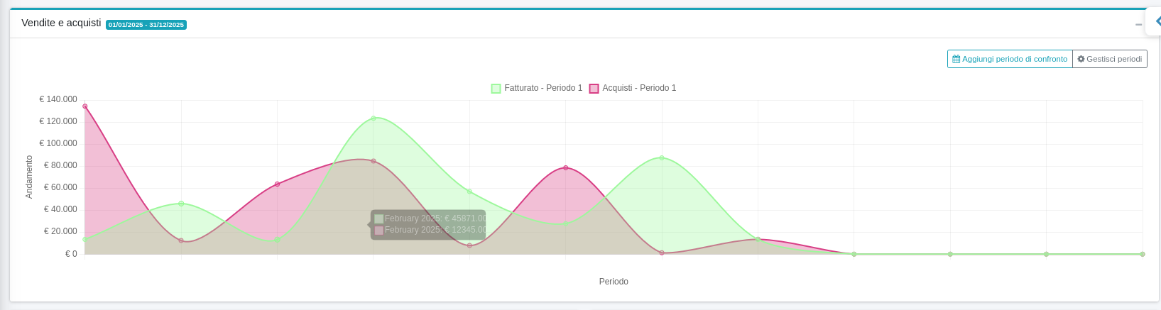The width and height of the screenshot is (1161, 310).
Task: Click the gear icon beside Gestisci periodi
Action: pyautogui.click(x=1081, y=59)
